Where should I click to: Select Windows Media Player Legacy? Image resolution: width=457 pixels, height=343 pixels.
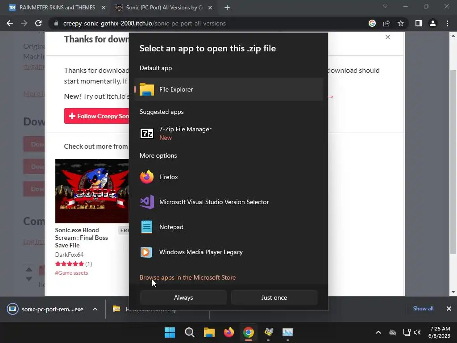pos(229,252)
